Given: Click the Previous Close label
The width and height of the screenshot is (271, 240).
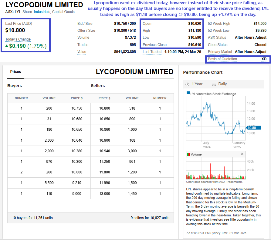Looking at the screenshot, I should pos(154,45).
